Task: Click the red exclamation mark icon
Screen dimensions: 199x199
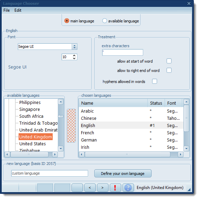Action: 115,188
